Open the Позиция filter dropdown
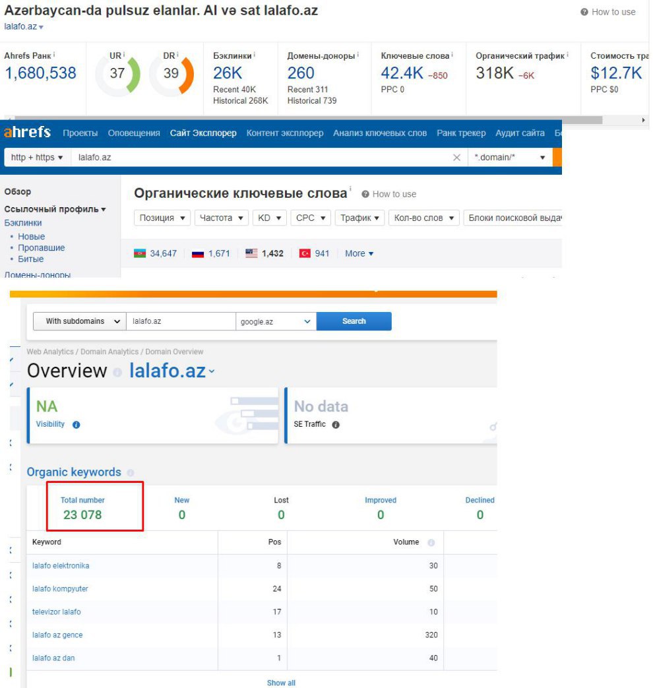Image resolution: width=653 pixels, height=688 pixels. [162, 218]
